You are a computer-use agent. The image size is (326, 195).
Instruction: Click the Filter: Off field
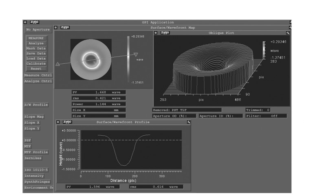coord(266,116)
